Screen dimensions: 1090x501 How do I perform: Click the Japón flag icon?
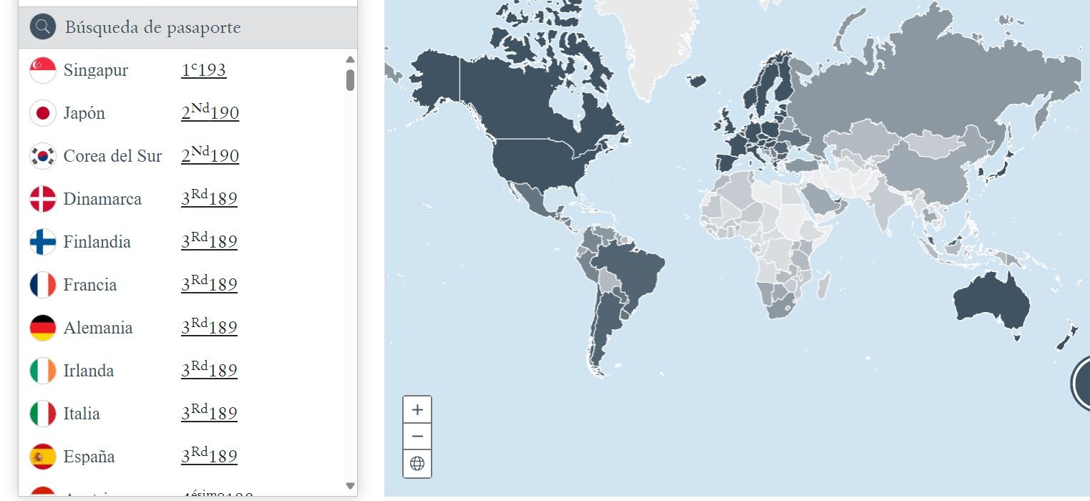click(x=43, y=113)
